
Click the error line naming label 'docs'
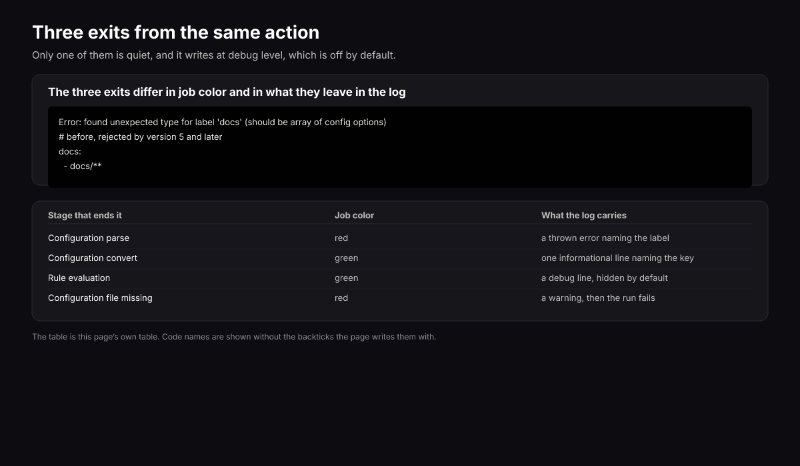tap(223, 122)
